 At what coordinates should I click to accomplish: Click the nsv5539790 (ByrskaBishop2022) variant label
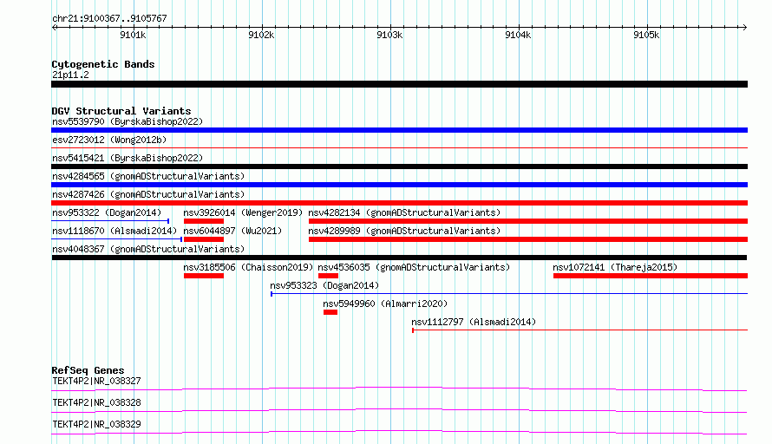click(128, 121)
